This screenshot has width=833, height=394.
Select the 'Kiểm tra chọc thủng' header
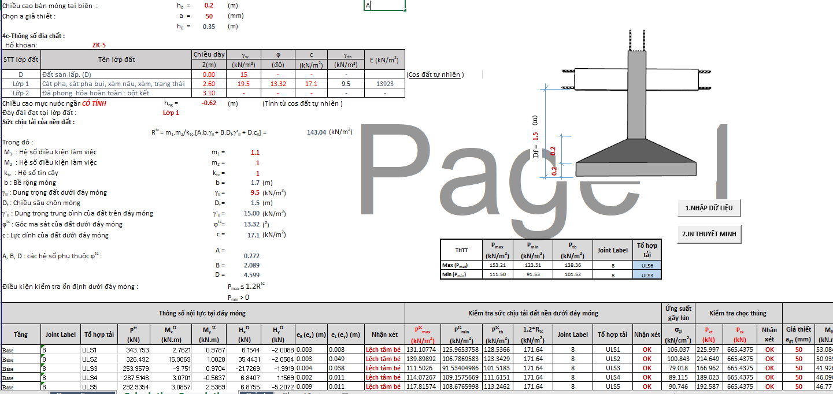738,313
